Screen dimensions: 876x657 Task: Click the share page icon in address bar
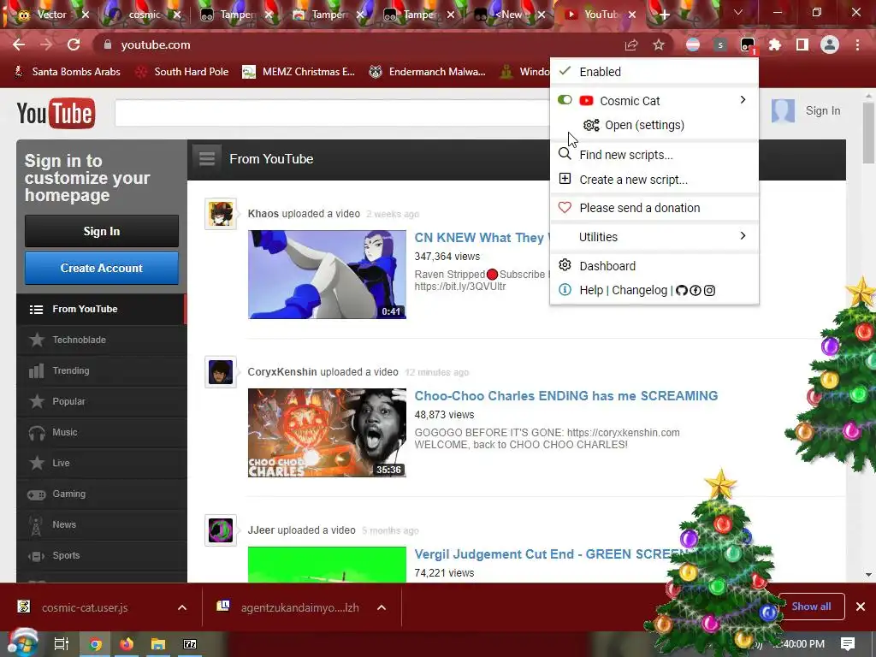coord(631,44)
